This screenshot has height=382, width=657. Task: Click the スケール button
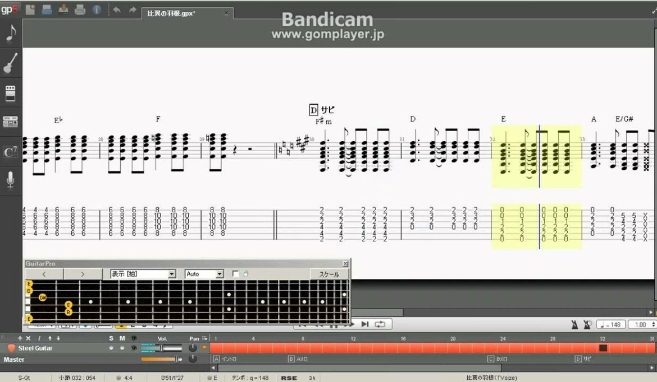click(x=329, y=274)
